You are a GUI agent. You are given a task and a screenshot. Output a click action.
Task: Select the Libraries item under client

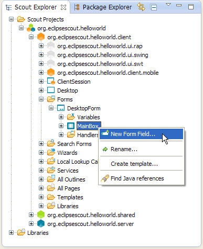point(68,206)
